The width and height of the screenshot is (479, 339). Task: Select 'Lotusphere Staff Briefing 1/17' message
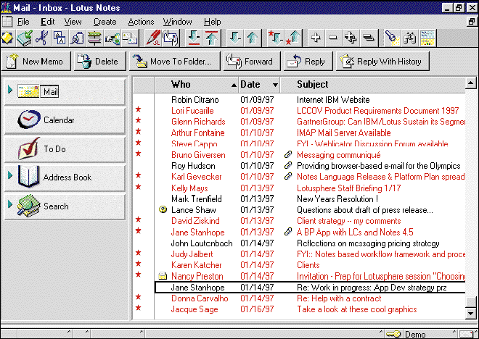point(310,188)
